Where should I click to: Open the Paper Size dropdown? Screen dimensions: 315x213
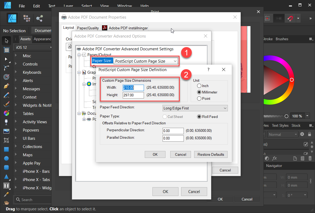coord(146,61)
